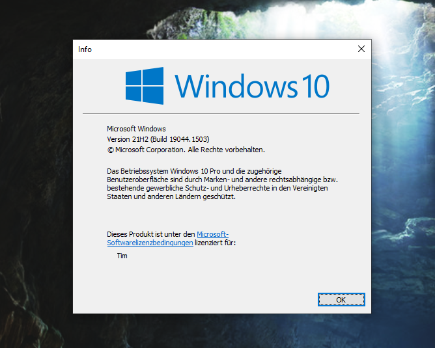Click the 'Windows 10' logo text
The image size is (435, 348).
click(251, 86)
